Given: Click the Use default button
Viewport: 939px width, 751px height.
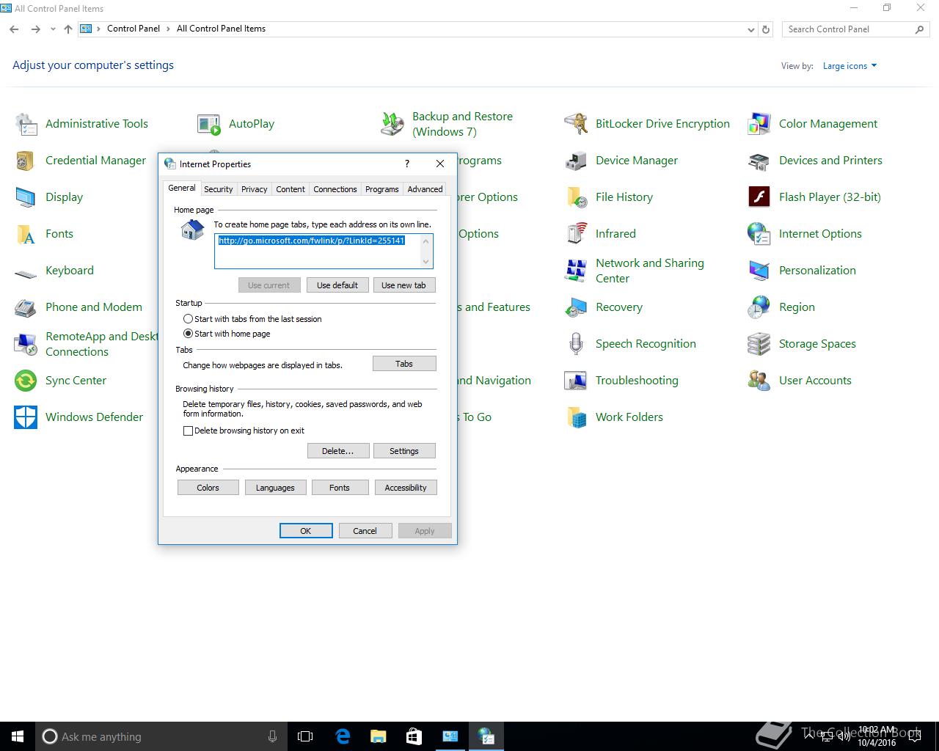Looking at the screenshot, I should (337, 285).
